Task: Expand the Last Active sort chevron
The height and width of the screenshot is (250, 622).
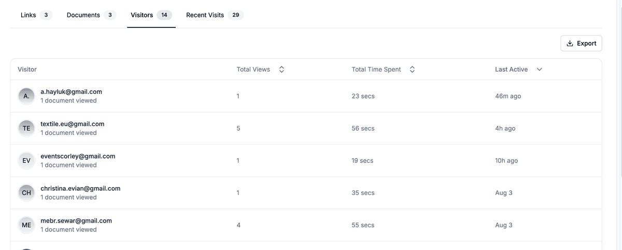Action: (x=539, y=70)
